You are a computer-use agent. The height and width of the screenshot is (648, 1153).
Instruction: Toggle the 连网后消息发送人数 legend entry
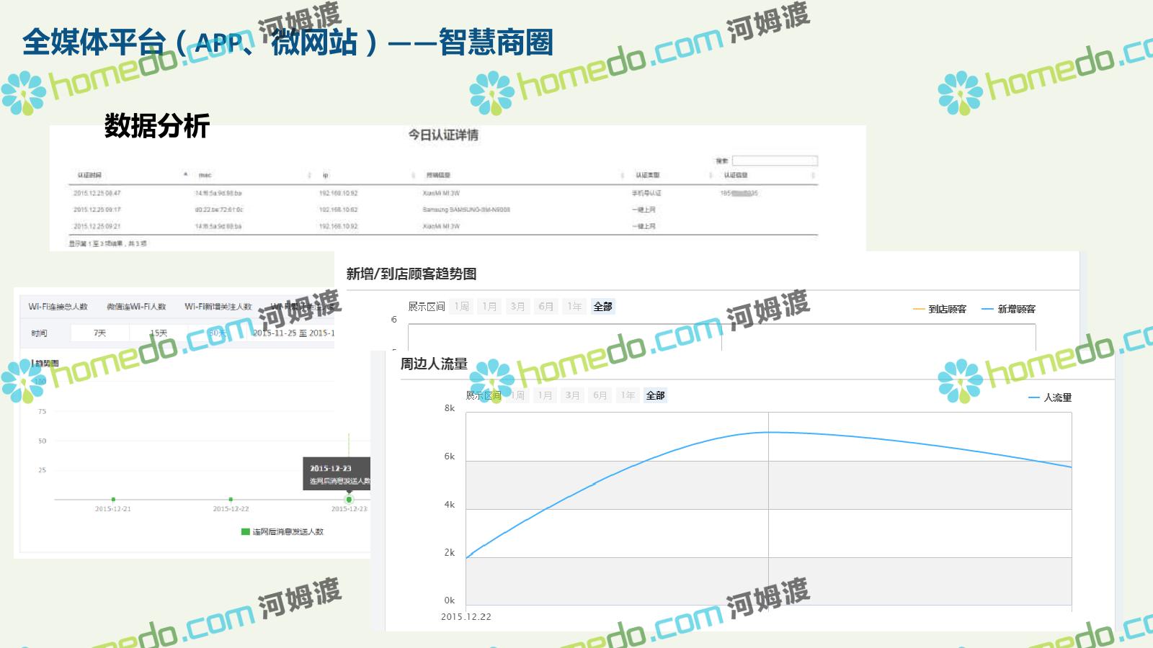pyautogui.click(x=282, y=531)
